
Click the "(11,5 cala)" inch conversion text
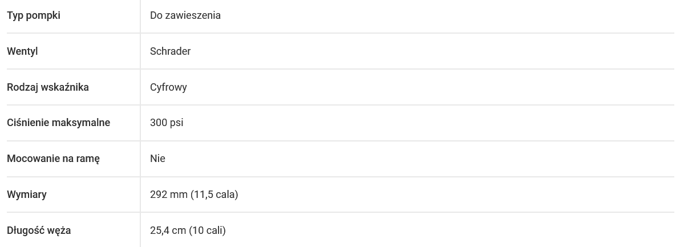tap(214, 195)
